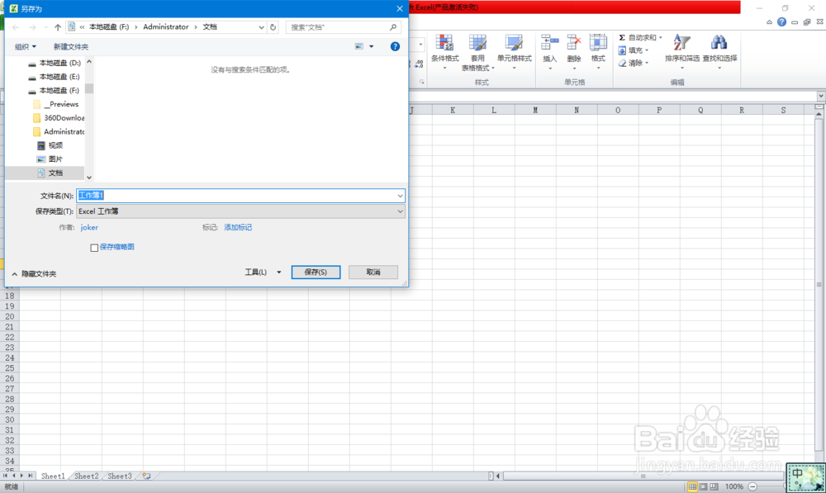
Task: Switch to Page Layout view in status bar
Action: click(703, 486)
